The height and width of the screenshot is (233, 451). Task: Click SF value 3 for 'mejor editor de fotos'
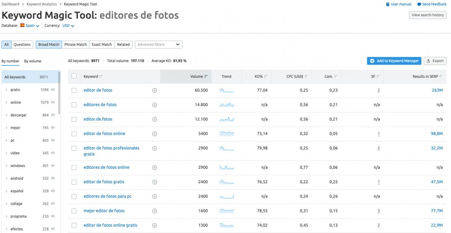[378, 211]
